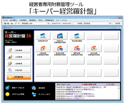Open the 分析帳簿(B) menu

[23, 20]
